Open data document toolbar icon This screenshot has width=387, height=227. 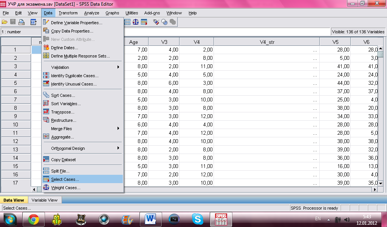[x=5, y=22]
